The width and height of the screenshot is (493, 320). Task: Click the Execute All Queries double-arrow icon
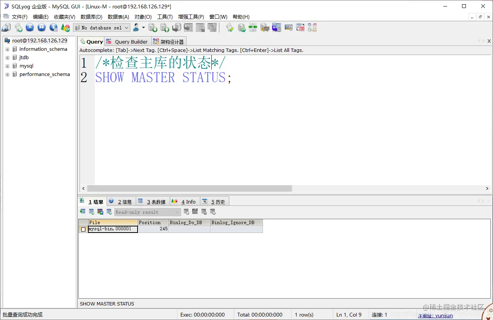coord(42,27)
